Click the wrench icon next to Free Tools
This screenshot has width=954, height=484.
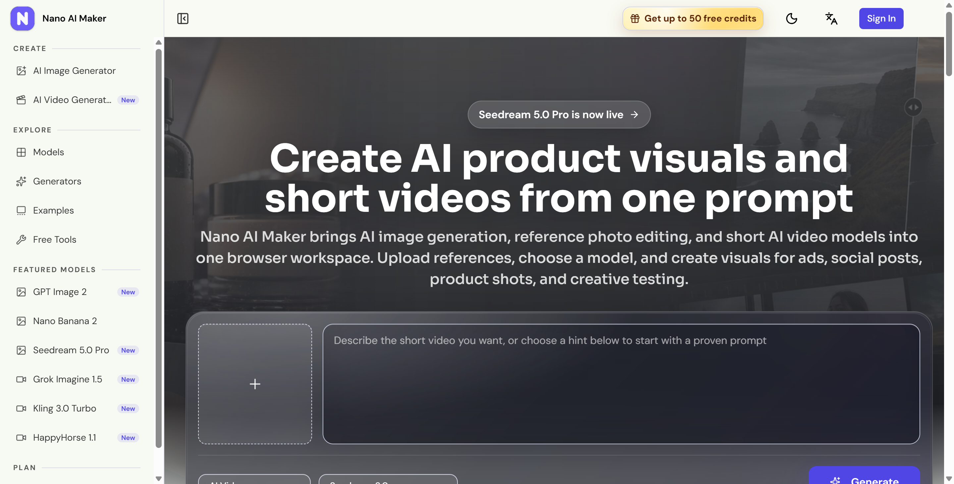point(21,240)
